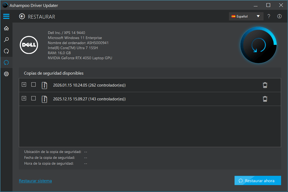Expand the 2025.12.15 backup driver list

coord(24,98)
